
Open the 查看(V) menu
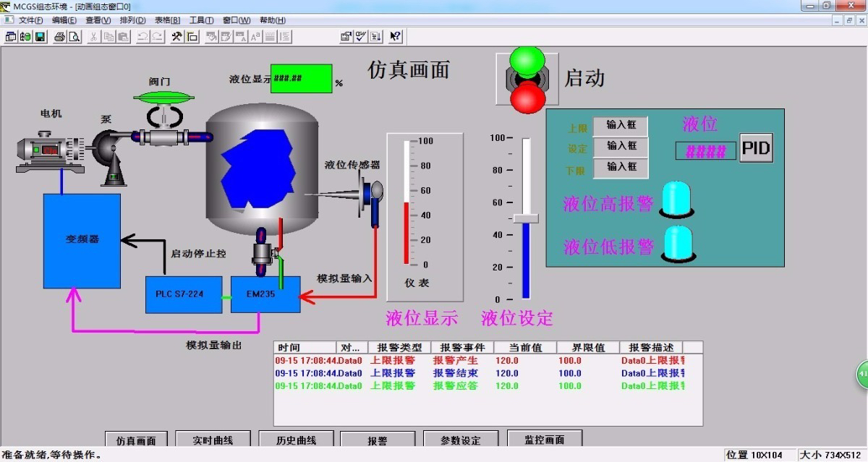coord(98,20)
